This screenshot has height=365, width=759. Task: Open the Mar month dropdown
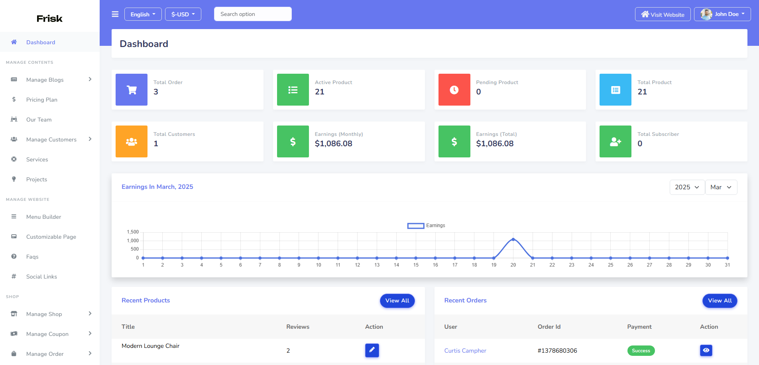tap(721, 187)
